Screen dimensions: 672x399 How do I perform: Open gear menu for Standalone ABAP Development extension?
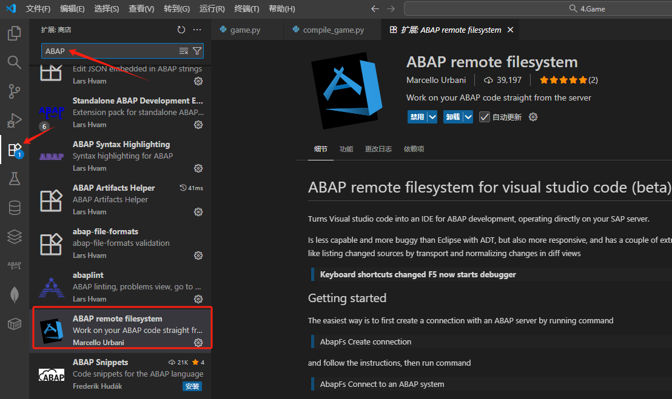coord(198,125)
